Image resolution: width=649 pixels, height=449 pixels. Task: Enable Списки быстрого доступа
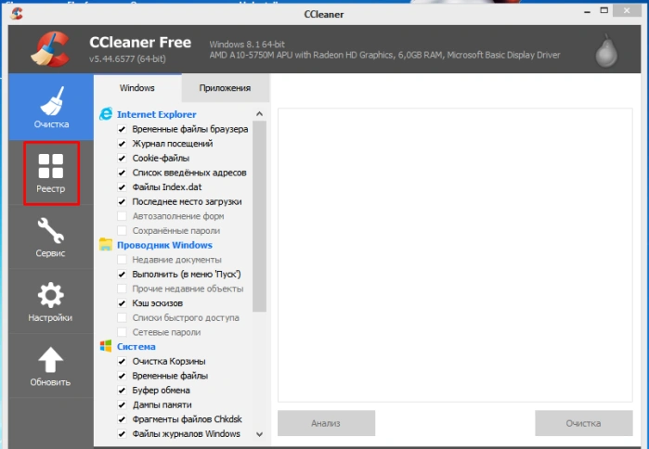point(122,317)
